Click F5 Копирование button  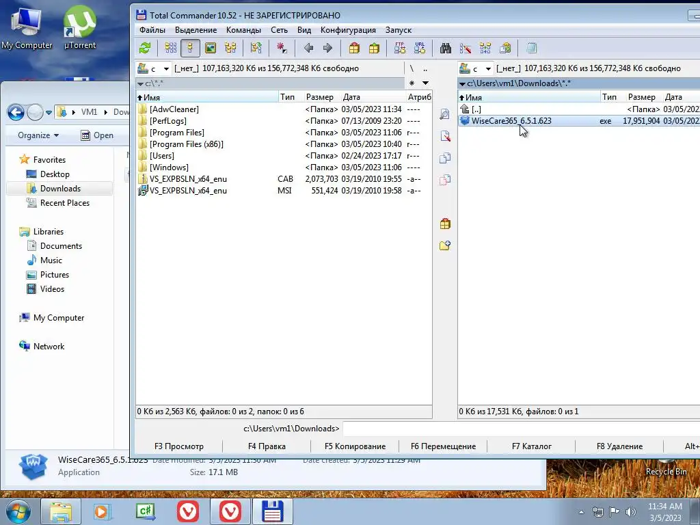pyautogui.click(x=355, y=446)
